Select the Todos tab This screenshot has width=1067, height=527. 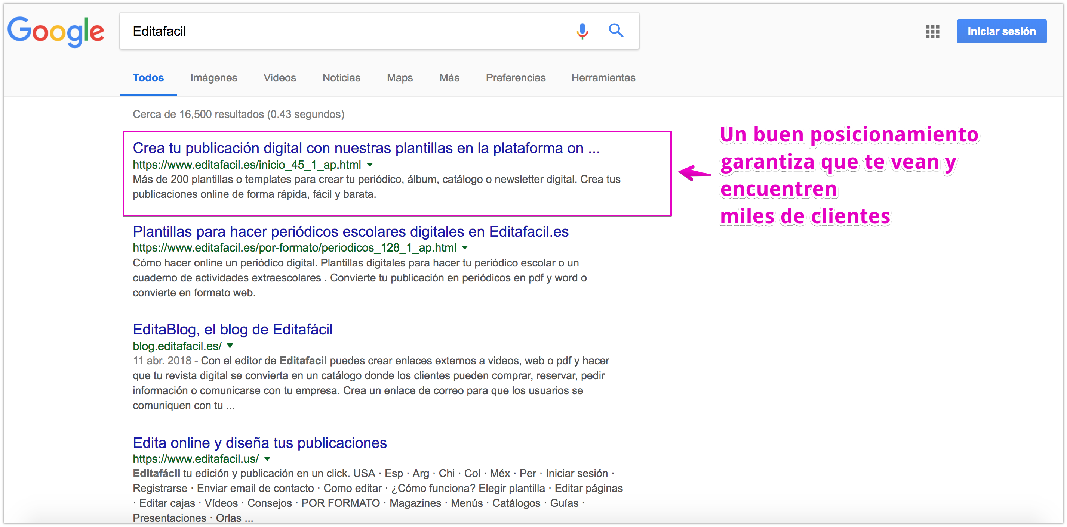(x=148, y=78)
